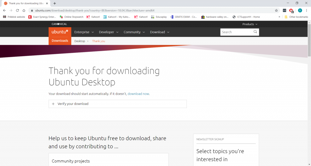Go back to the previous page
311x166 pixels.
[4, 11]
